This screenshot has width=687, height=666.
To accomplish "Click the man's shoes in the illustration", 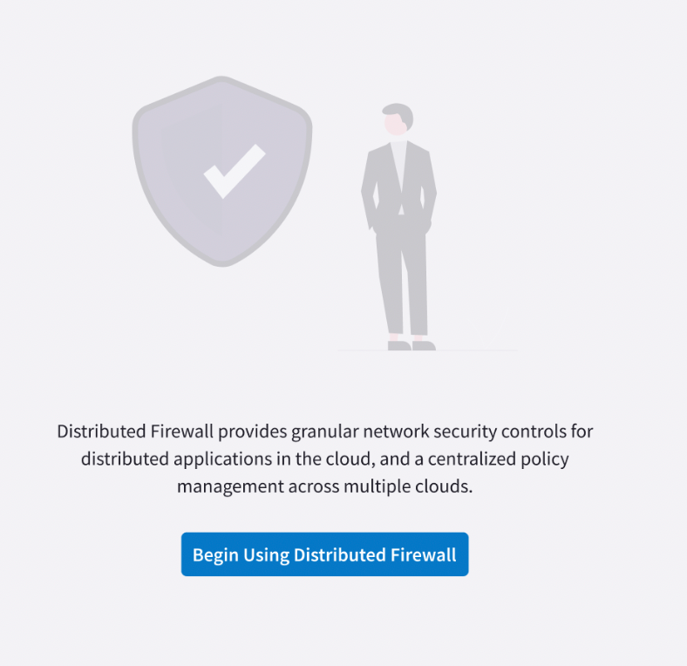I will (x=412, y=345).
